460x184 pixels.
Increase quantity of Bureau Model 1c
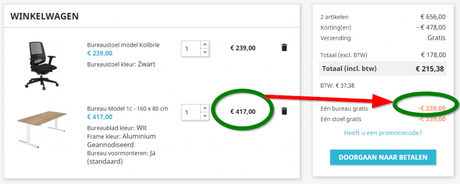click(205, 108)
